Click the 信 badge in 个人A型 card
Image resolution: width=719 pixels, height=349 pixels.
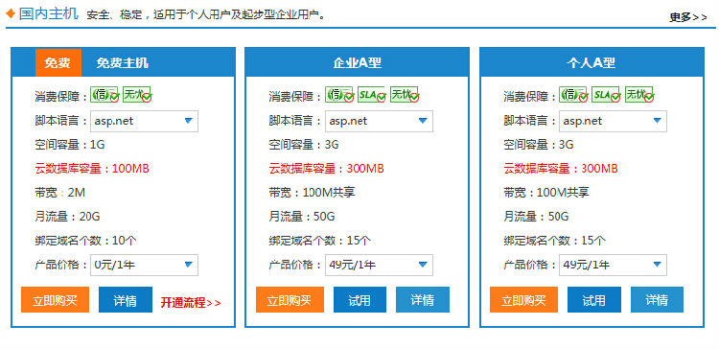(x=573, y=95)
